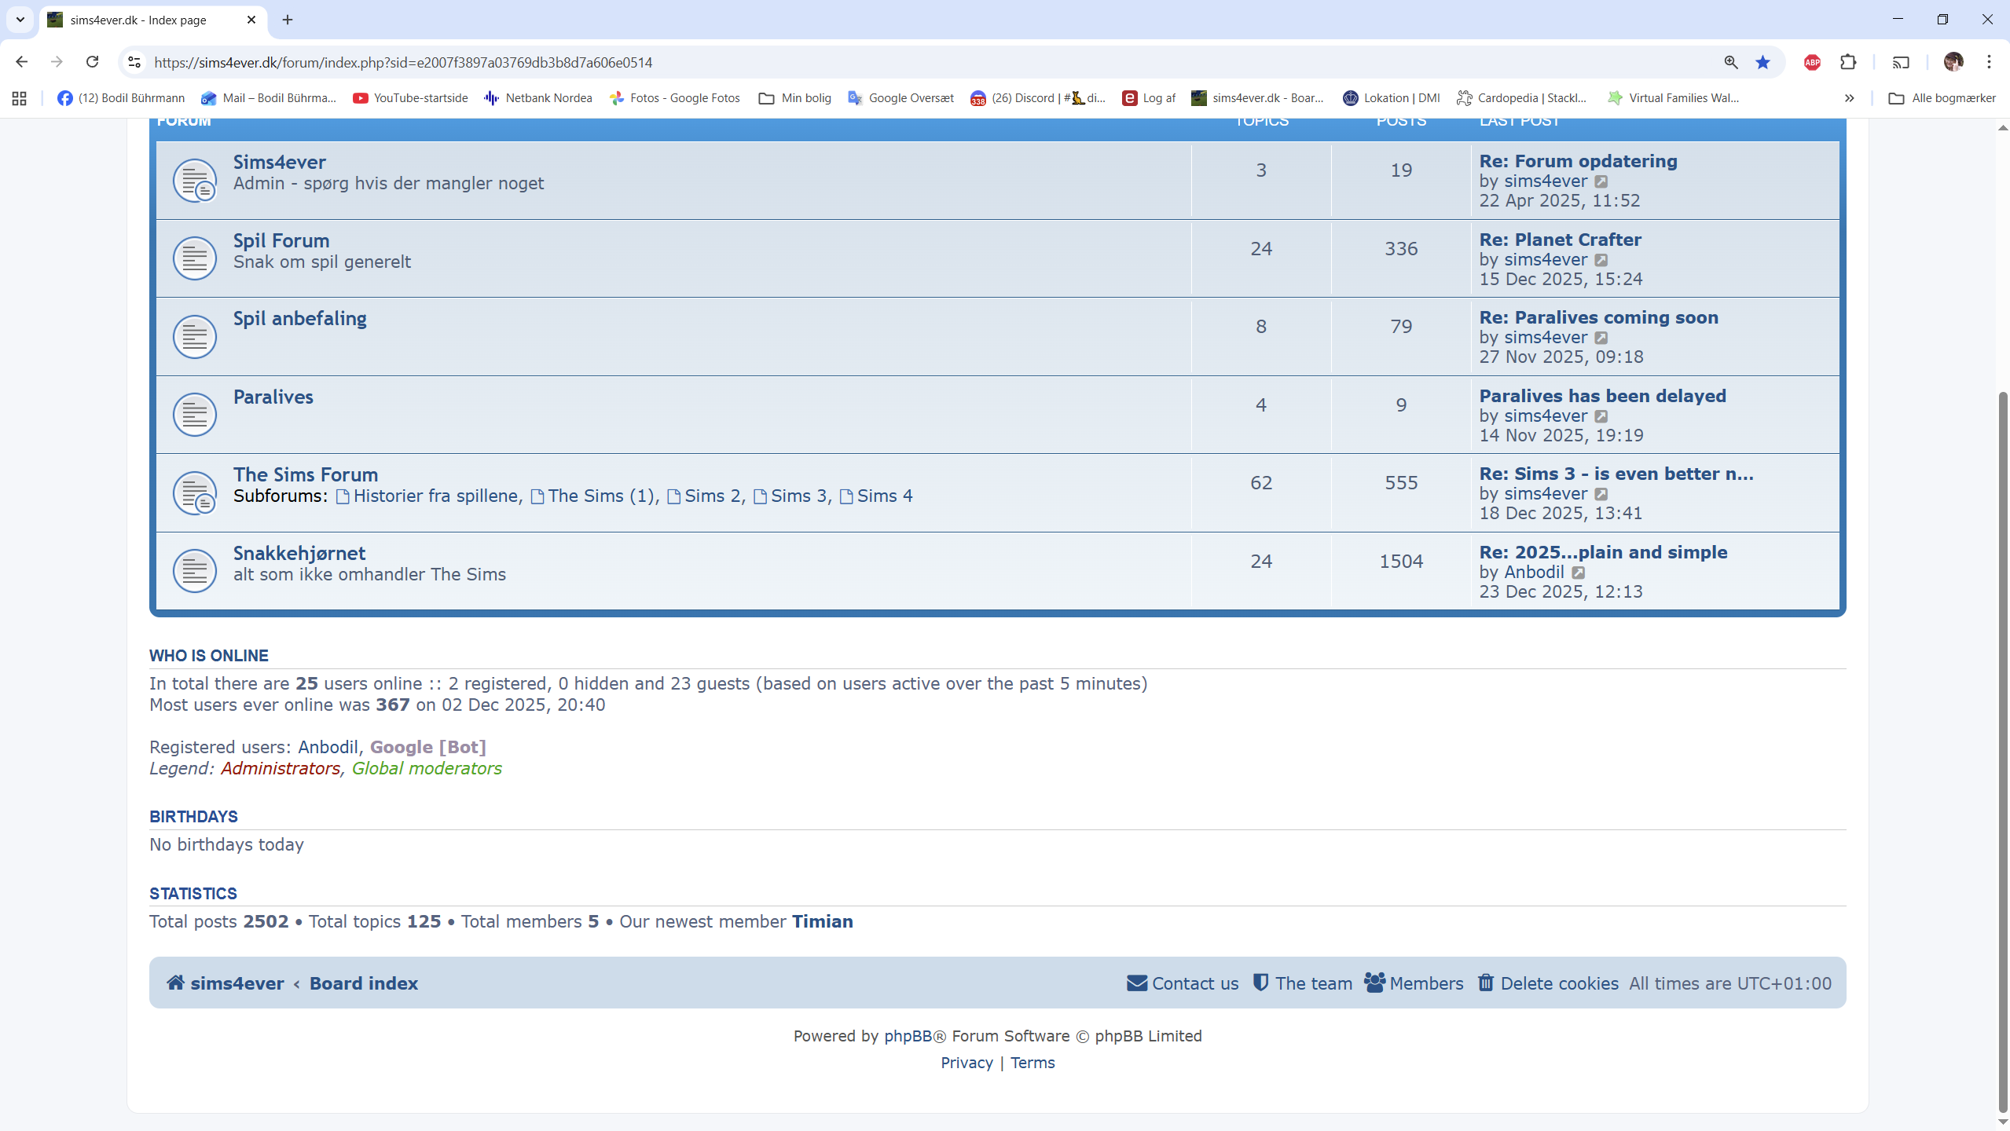Open a new browser tab
Screen dimensions: 2010x1131
point(288,20)
